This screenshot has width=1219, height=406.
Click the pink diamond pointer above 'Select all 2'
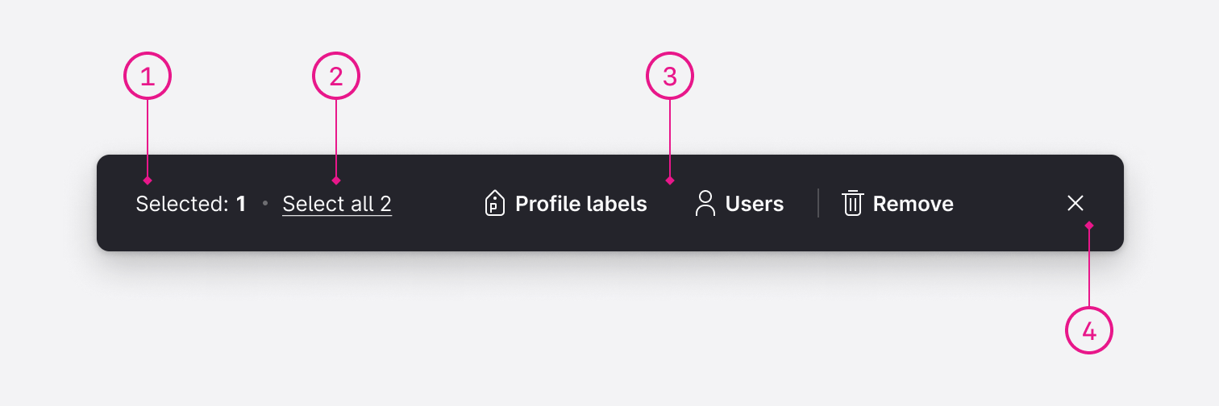[x=336, y=180]
